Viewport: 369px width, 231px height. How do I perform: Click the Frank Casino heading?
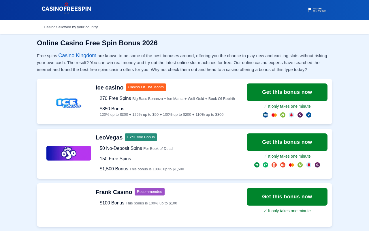114,192
